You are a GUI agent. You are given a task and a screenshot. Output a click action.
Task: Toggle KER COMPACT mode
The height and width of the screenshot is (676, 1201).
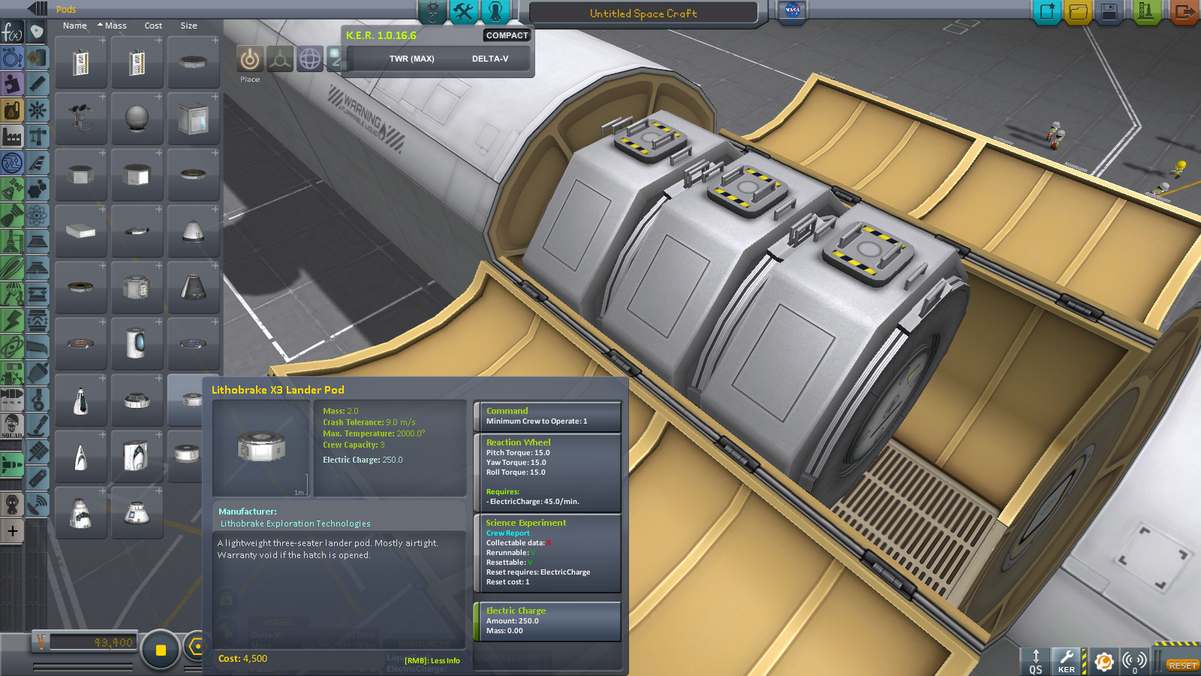coord(507,35)
